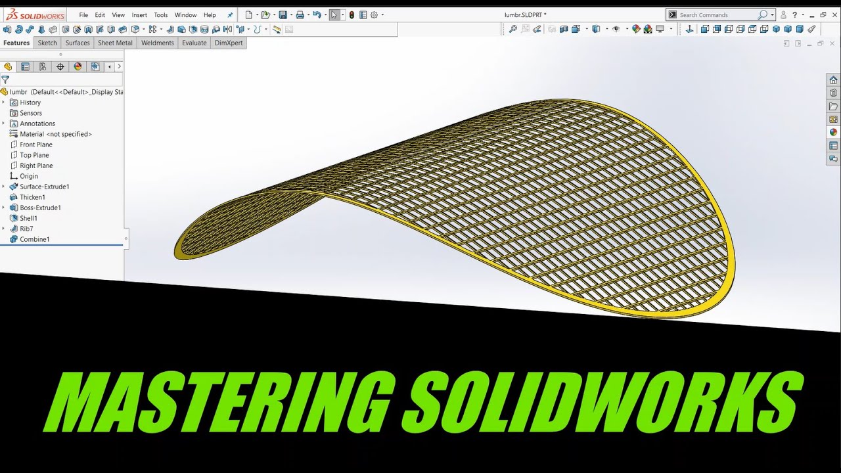Open the File Explorer folder icon in task pane

(x=834, y=106)
